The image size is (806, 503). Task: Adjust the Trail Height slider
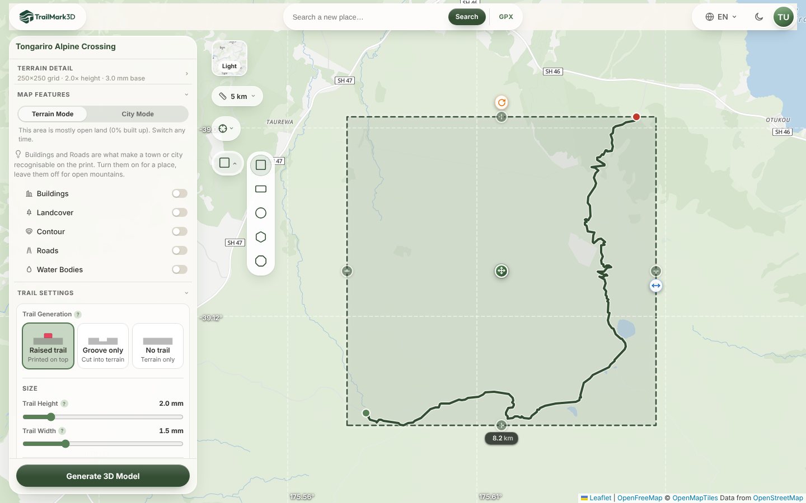coord(103,417)
